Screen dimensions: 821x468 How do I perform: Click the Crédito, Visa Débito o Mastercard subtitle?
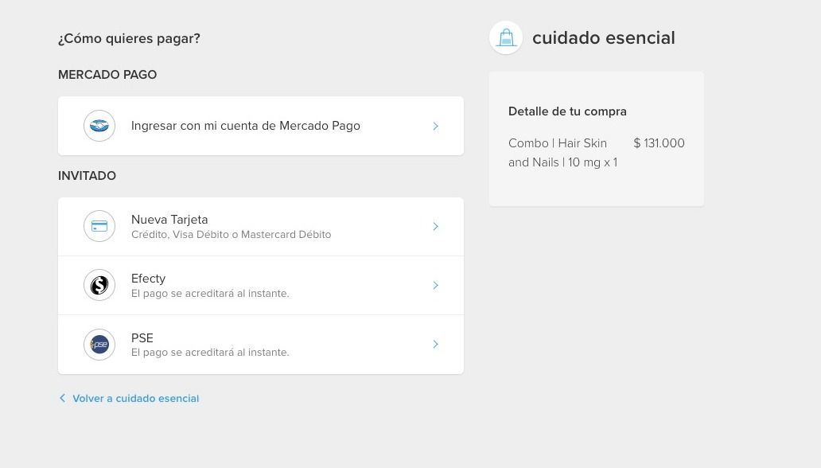tap(231, 234)
